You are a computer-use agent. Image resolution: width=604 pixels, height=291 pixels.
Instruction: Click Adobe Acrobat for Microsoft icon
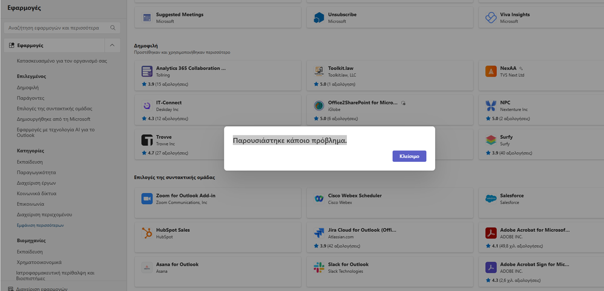pos(491,233)
